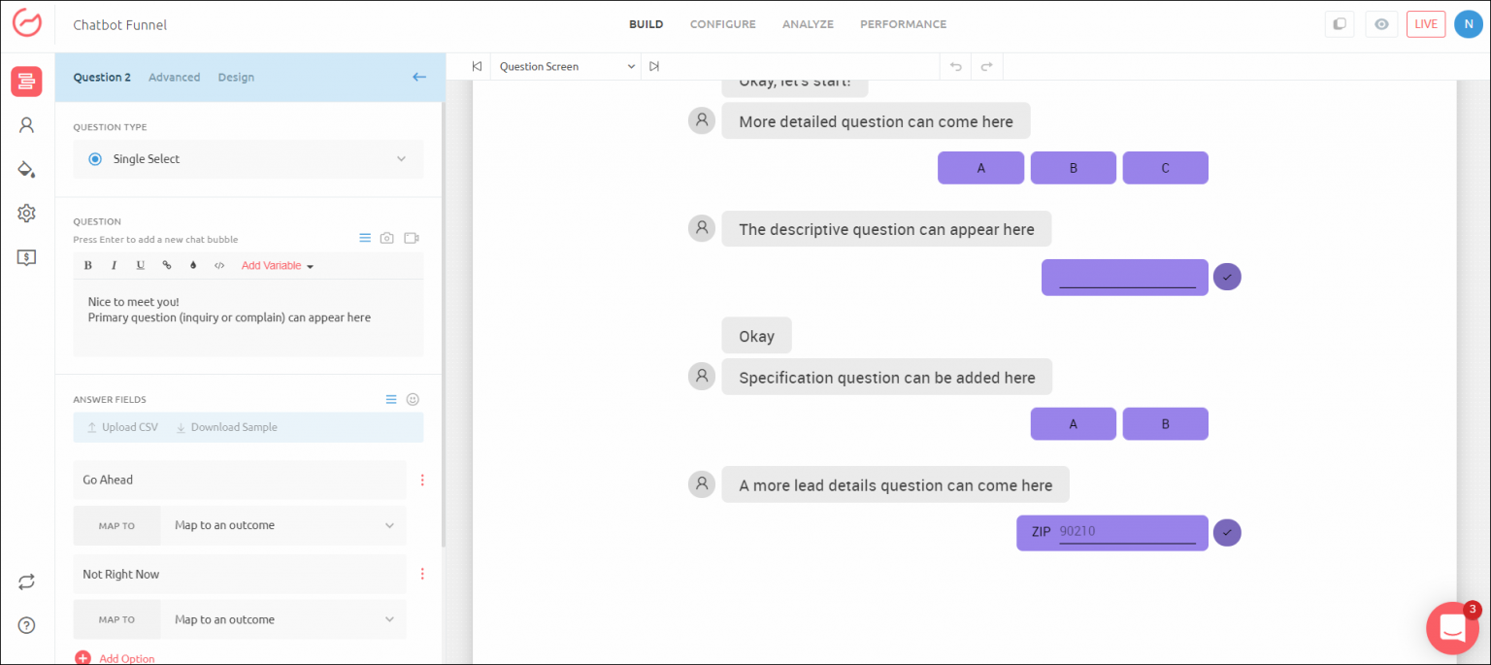Open Map to an outcome dropdown for Go Ahead

[283, 525]
